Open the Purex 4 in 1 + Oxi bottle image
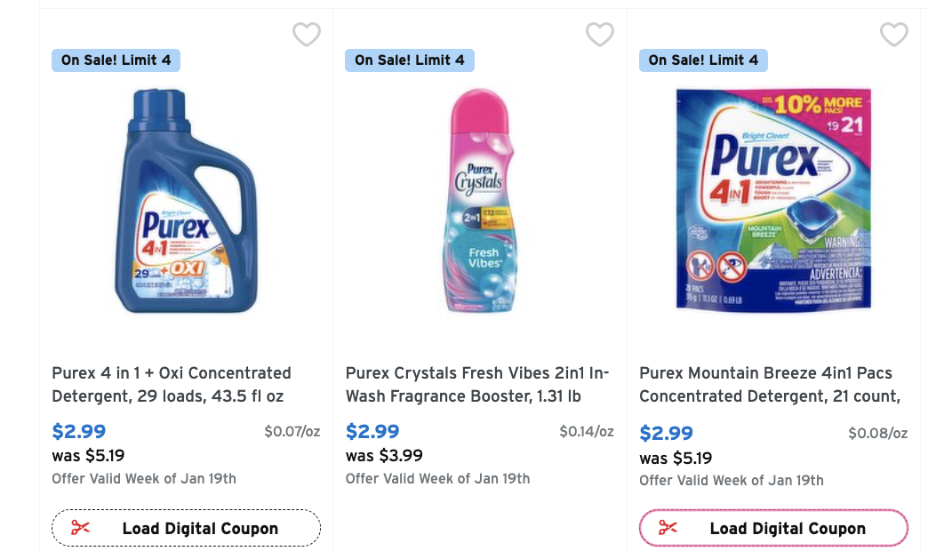This screenshot has width=928, height=551. pos(186,201)
